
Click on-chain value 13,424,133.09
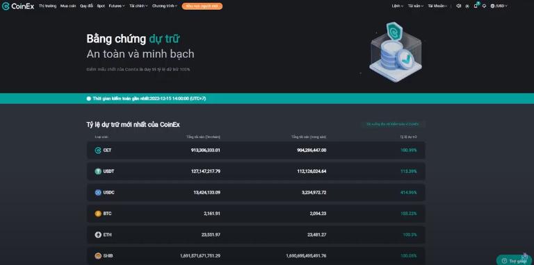tap(207, 192)
